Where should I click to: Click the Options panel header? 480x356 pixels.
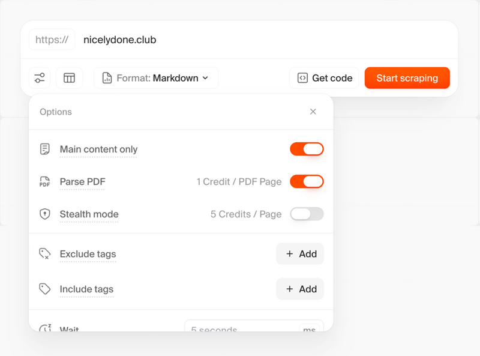point(56,112)
